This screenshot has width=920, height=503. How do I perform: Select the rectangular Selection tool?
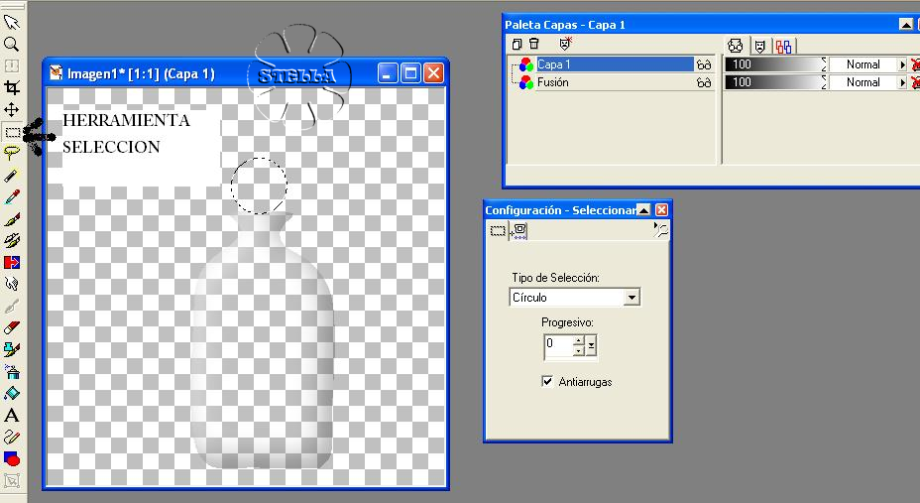12,132
